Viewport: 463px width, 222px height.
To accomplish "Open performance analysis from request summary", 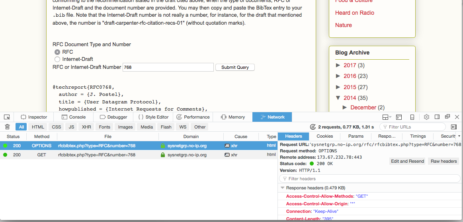I will [313, 127].
